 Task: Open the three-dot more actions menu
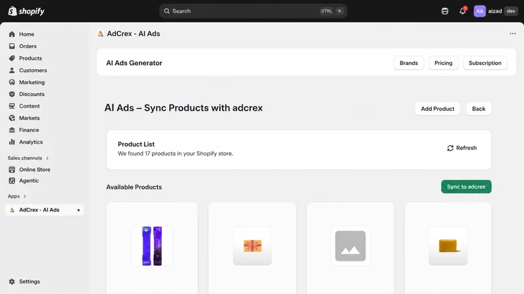coord(513,34)
